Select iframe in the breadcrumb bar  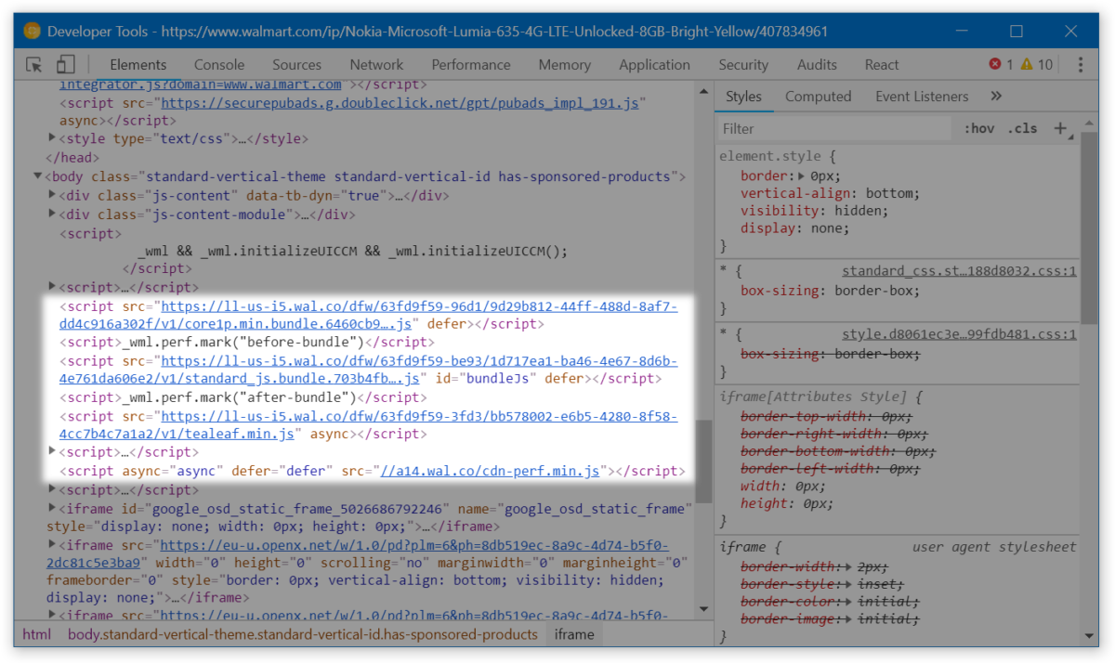(x=574, y=634)
